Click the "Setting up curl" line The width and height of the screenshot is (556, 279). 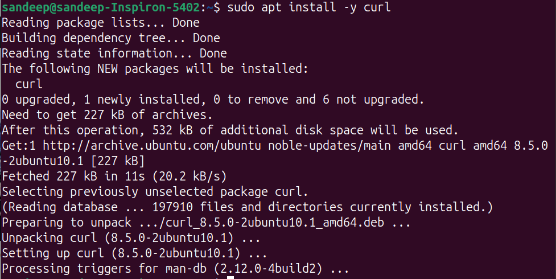pyautogui.click(x=135, y=253)
